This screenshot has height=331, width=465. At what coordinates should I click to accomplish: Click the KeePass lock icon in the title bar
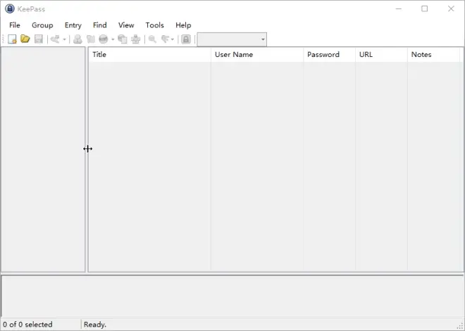[10, 9]
